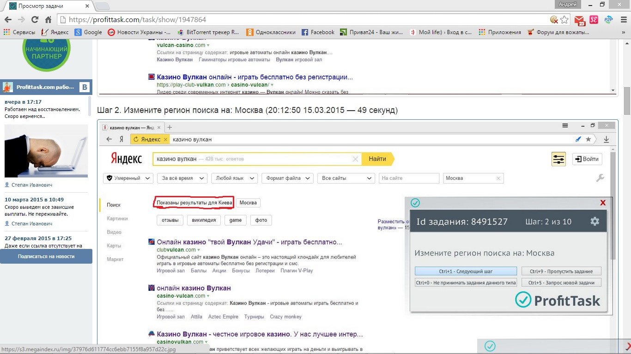Click the sliders settings icon next to Войти
631x354 pixels.
pyautogui.click(x=558, y=159)
